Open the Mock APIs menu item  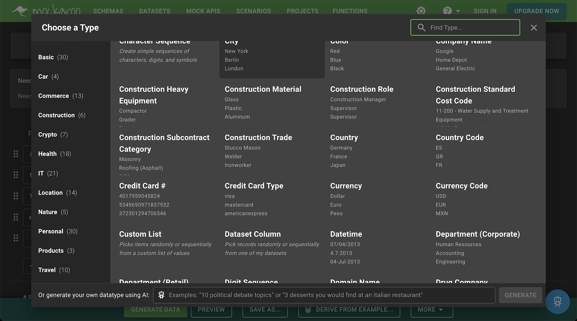point(203,11)
